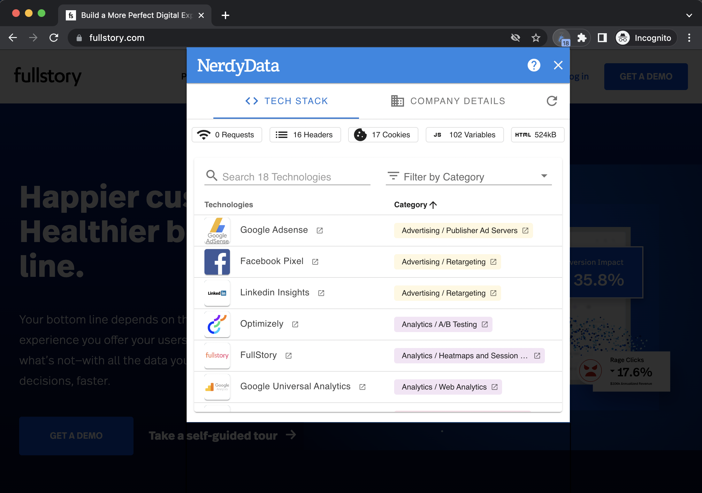702x493 pixels.
Task: Go back using browser back arrow
Action: tap(13, 38)
